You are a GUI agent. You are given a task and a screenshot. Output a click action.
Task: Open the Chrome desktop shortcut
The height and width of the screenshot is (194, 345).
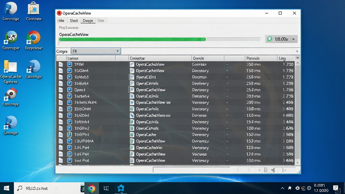coord(33,38)
